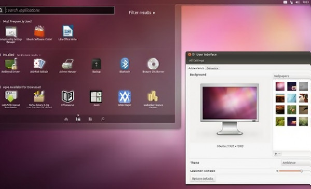
Task: Add a wallpaper with the plus button
Action: (276, 154)
